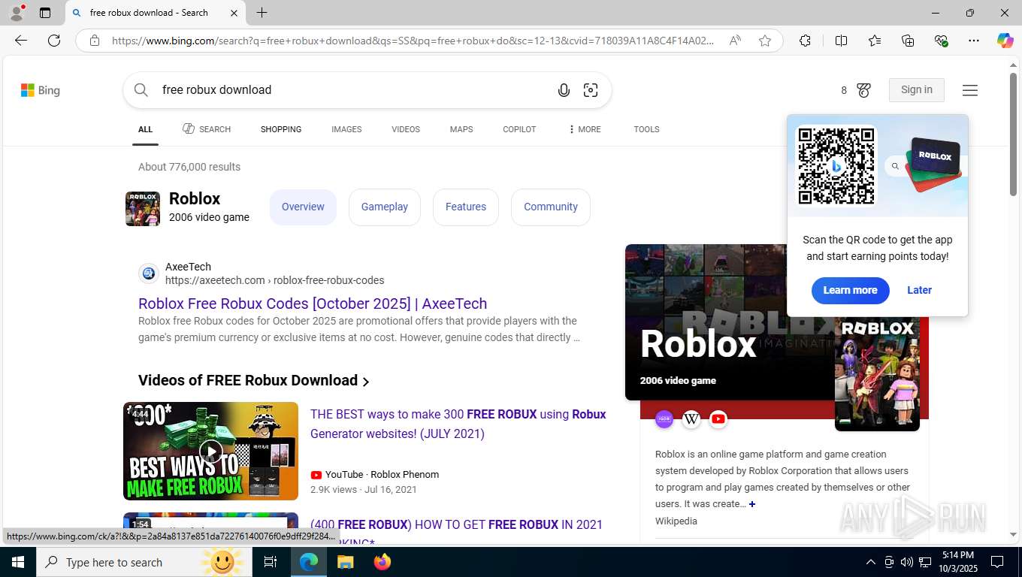
Task: Open Copilot sidebar icon
Action: point(1005,41)
